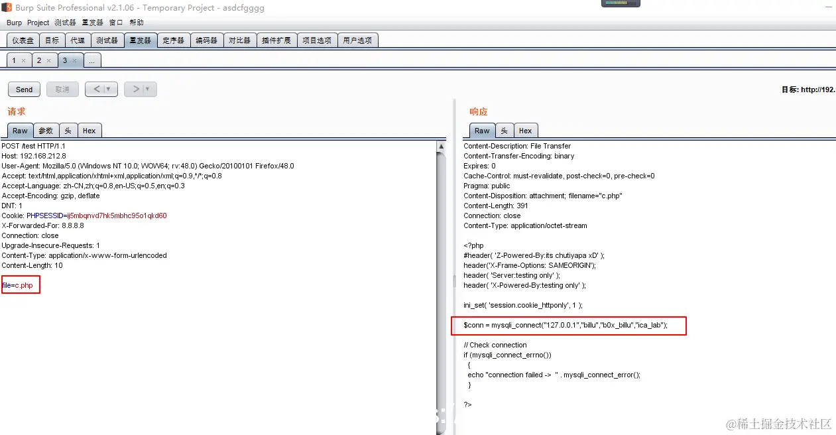The image size is (836, 435).
Task: Select the request Raw tab
Action: point(20,131)
